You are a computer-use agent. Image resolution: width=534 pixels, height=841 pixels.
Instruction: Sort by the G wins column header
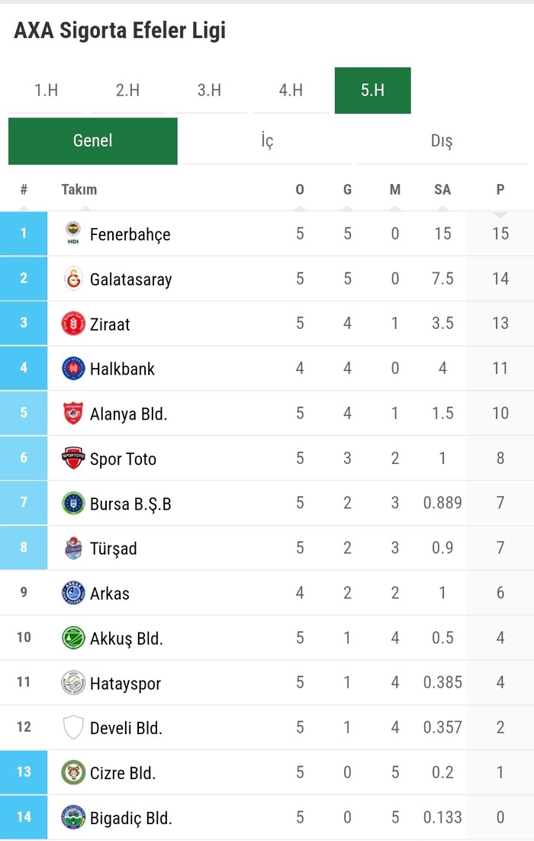pos(347,190)
